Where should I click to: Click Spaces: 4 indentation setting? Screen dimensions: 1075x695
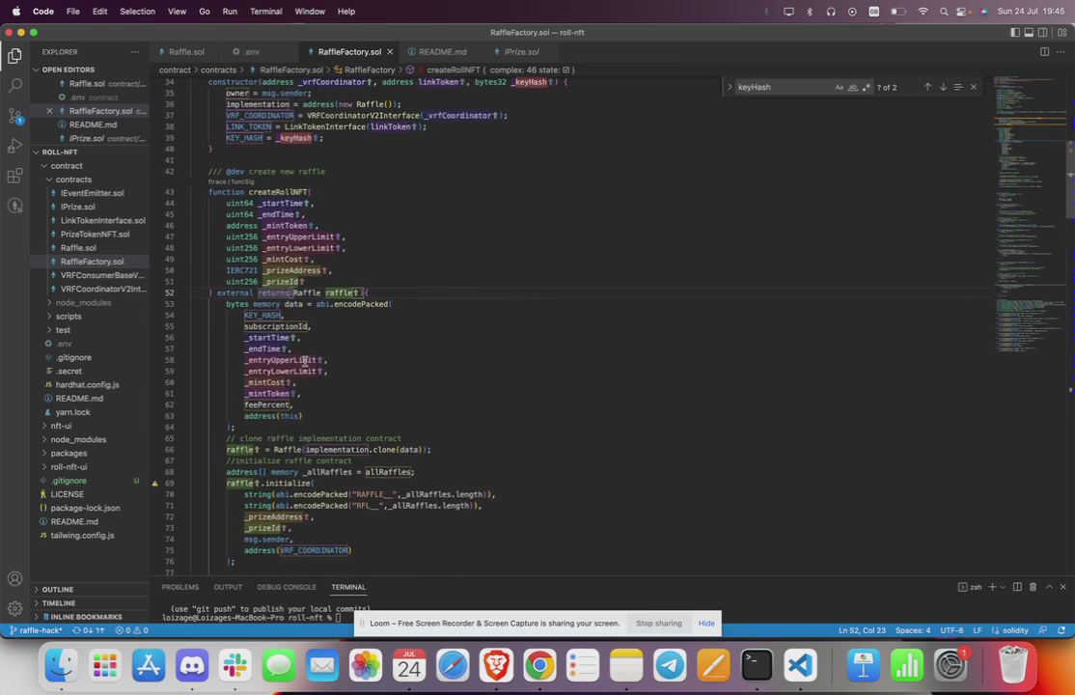(913, 630)
